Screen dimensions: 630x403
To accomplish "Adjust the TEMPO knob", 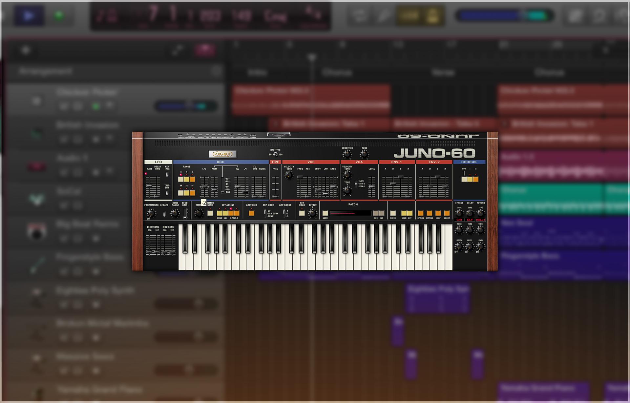I will (199, 213).
